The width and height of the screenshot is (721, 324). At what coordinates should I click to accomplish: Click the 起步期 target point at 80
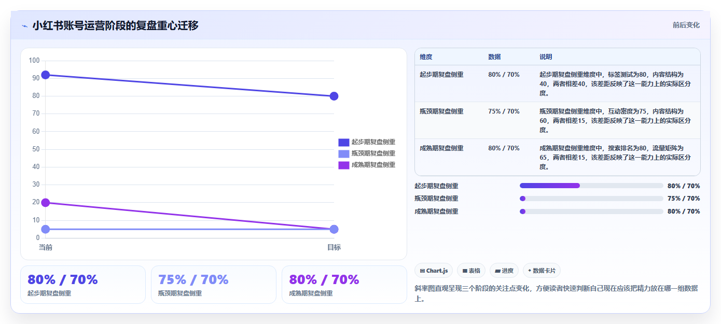click(x=334, y=96)
